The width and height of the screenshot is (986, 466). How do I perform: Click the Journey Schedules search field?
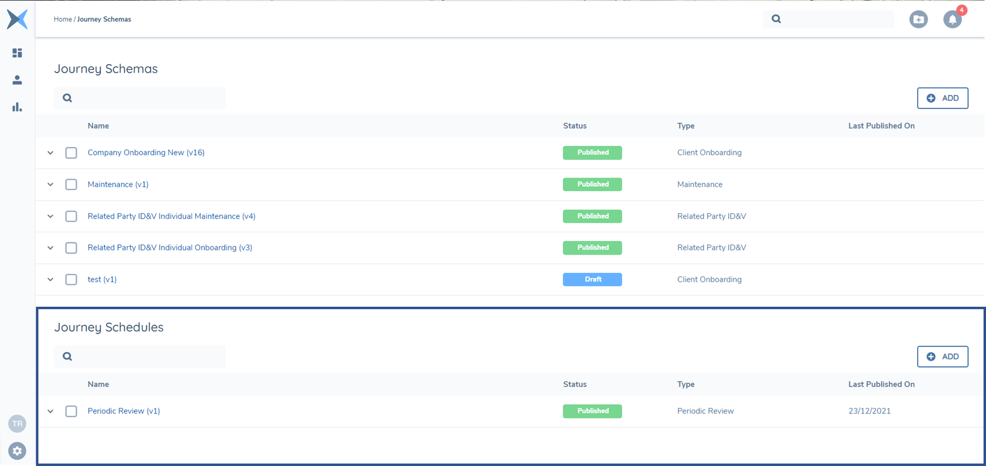148,356
